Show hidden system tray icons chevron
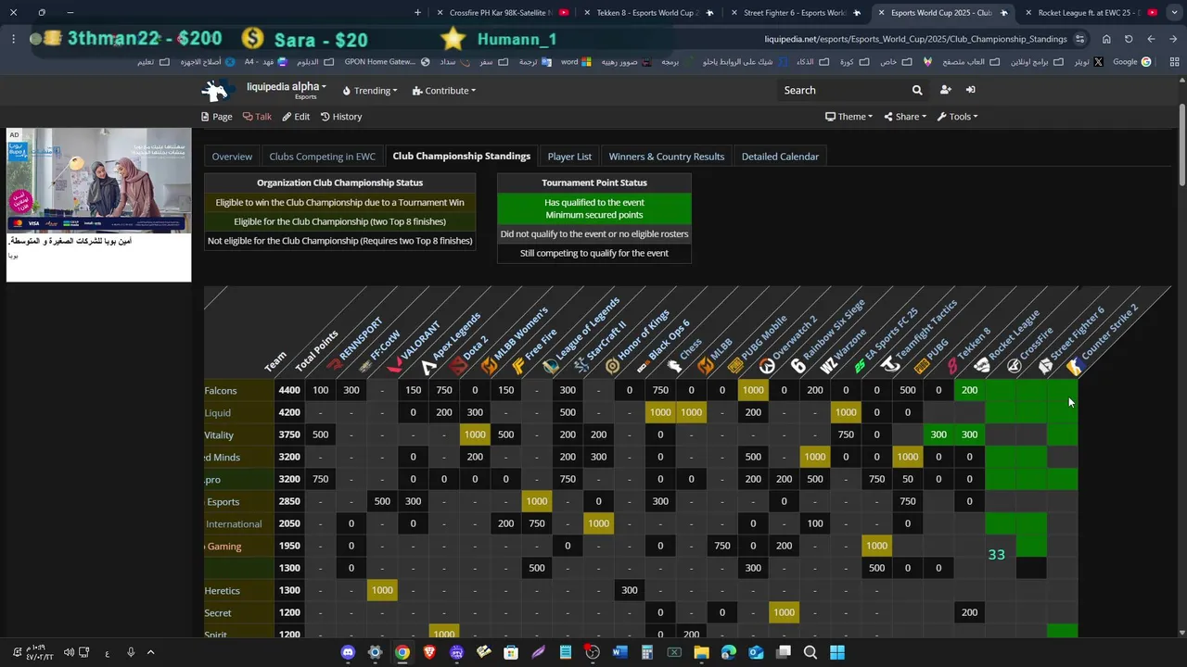Image resolution: width=1187 pixels, height=667 pixels. [x=151, y=652]
